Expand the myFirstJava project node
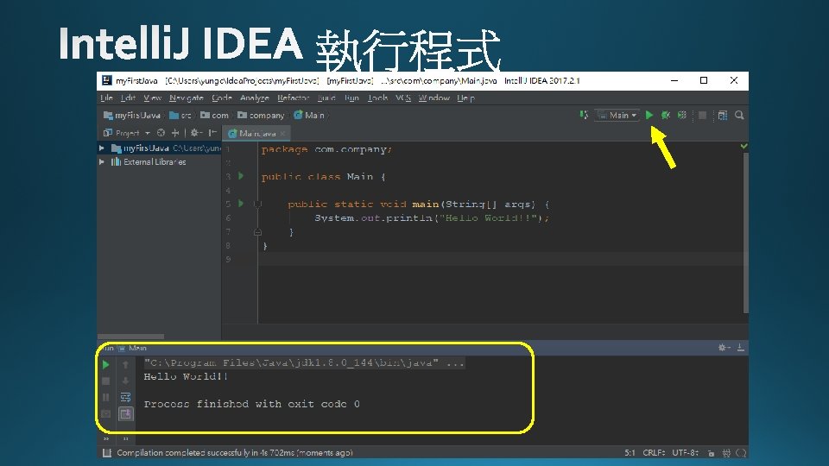The image size is (829, 466). pyautogui.click(x=102, y=148)
